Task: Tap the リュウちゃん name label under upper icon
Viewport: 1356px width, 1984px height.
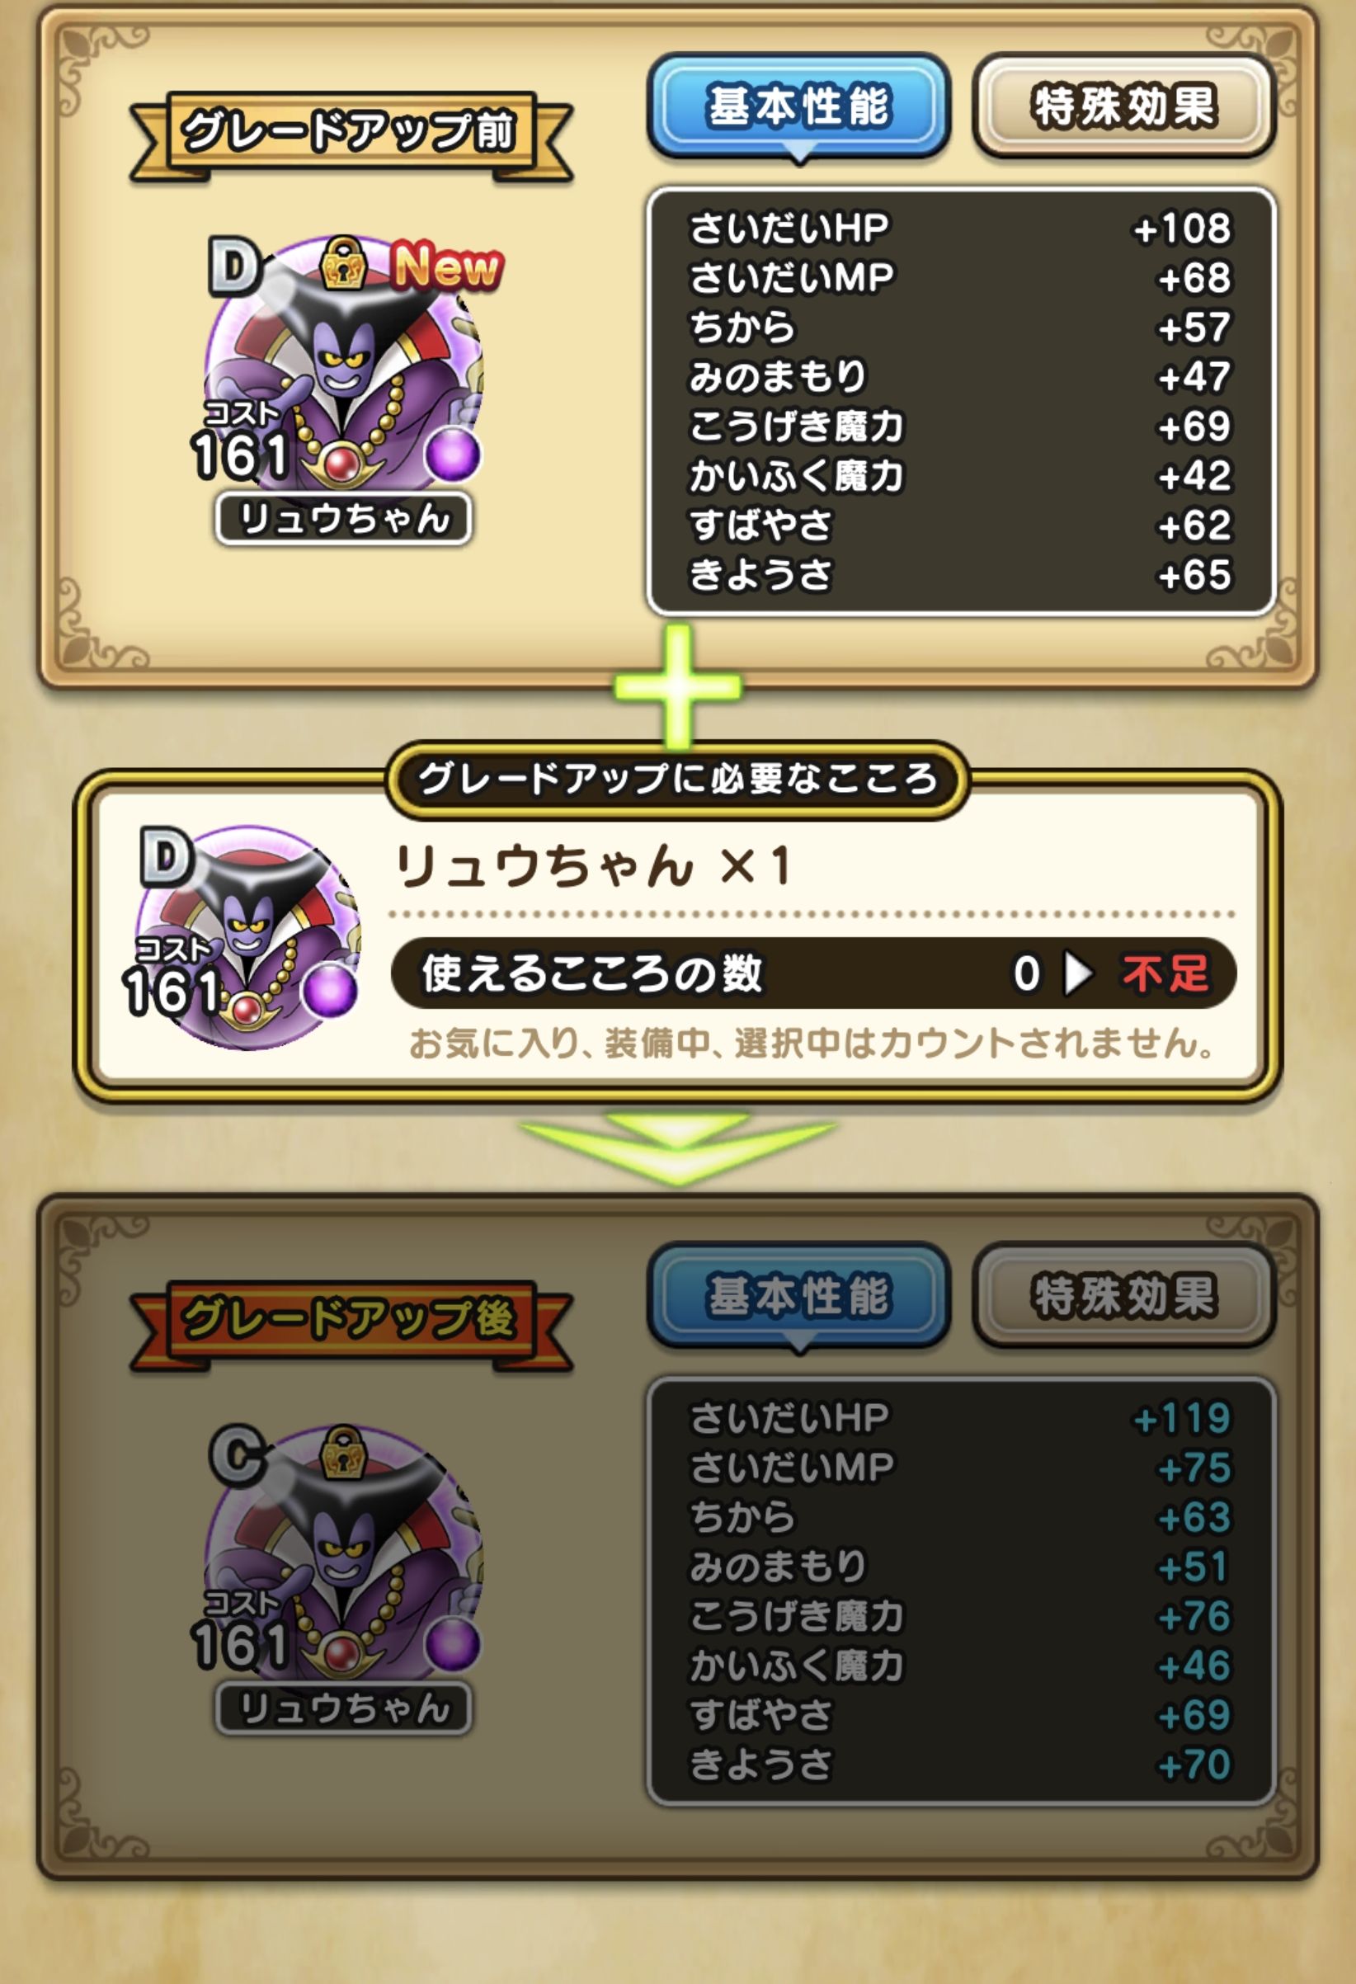Action: [344, 518]
